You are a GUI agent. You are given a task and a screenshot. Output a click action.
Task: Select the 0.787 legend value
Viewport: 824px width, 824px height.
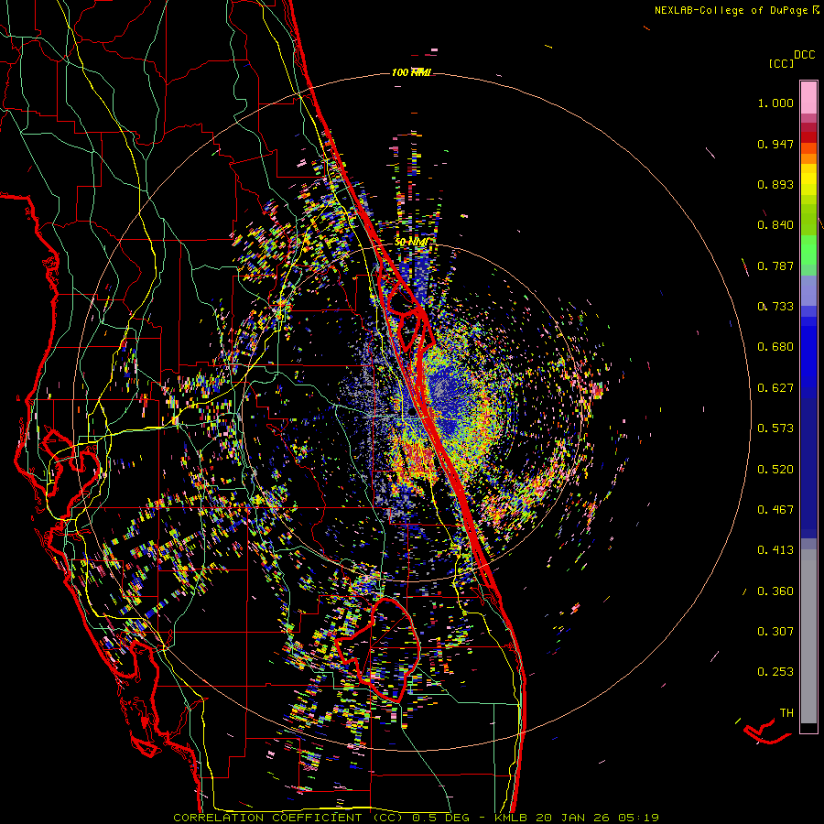[775, 266]
